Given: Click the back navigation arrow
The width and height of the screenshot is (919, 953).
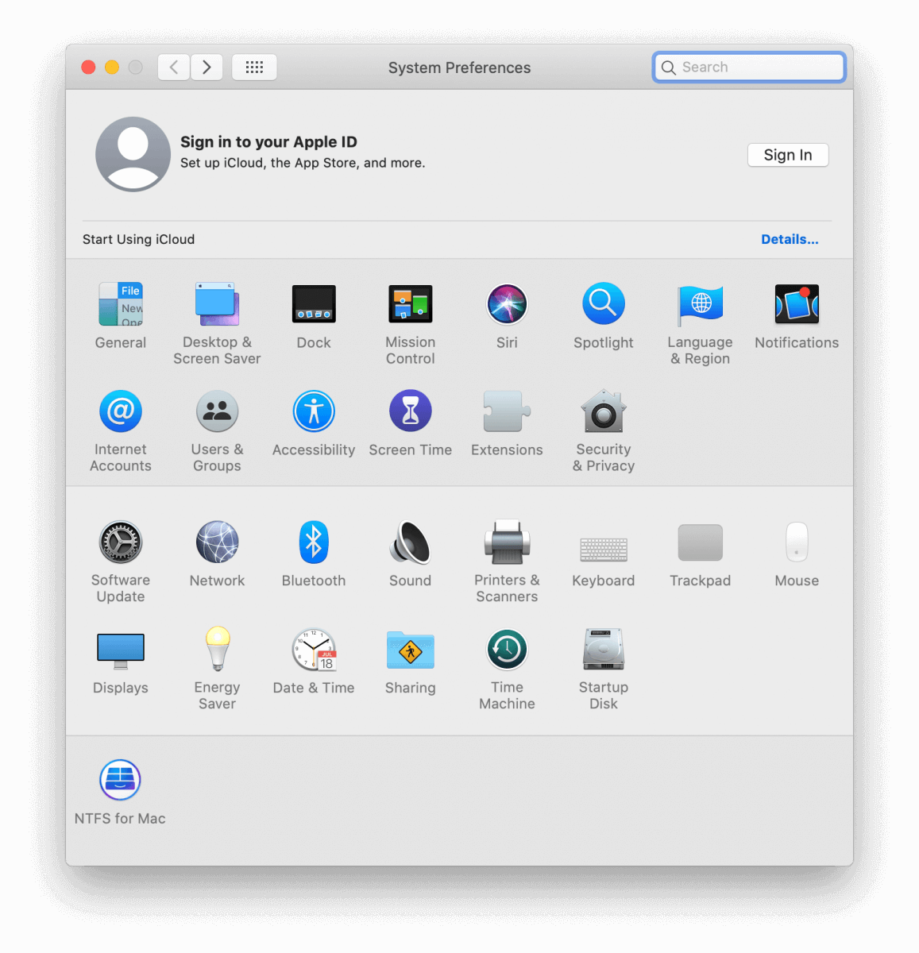Looking at the screenshot, I should point(174,68).
